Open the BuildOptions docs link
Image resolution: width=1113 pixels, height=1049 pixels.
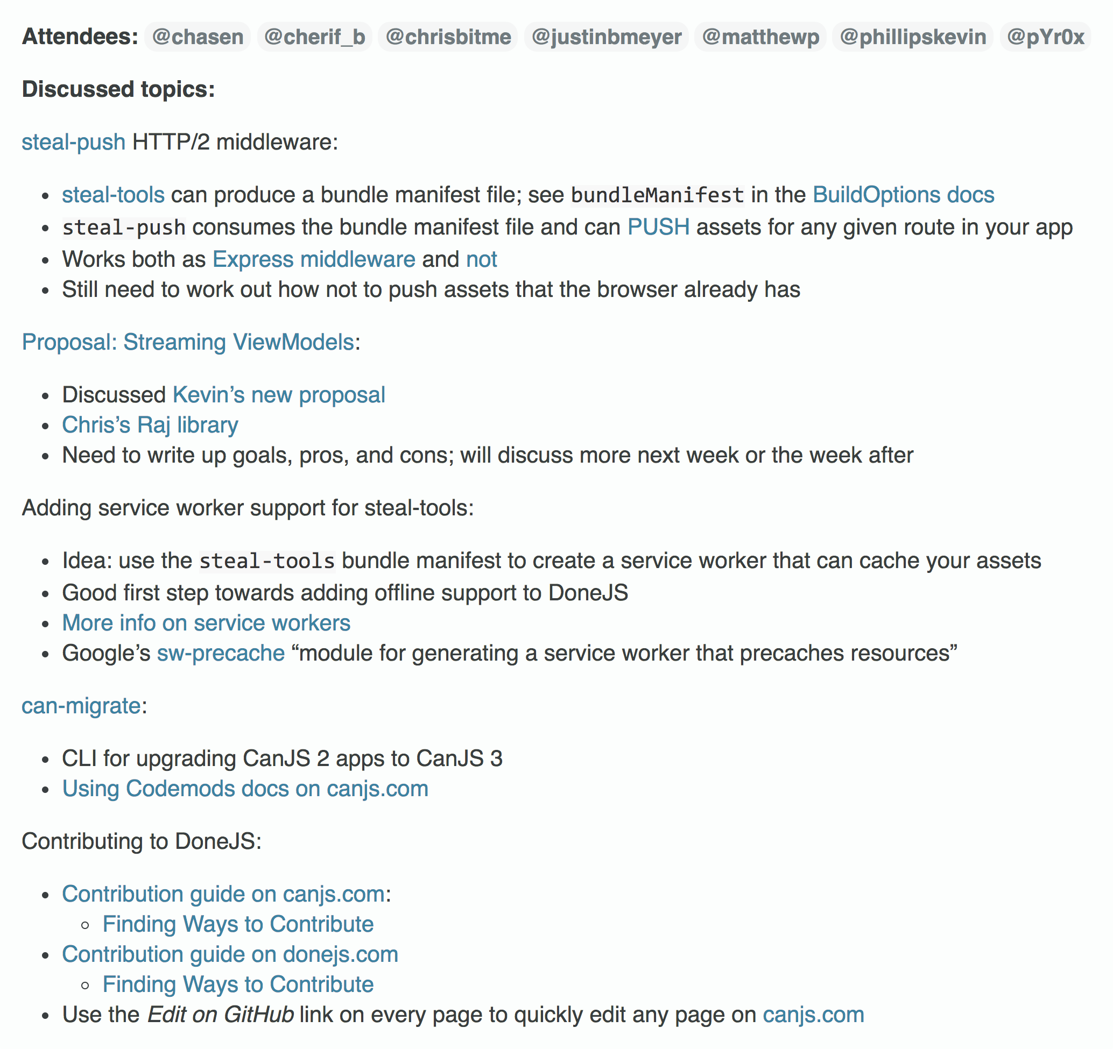tap(903, 195)
